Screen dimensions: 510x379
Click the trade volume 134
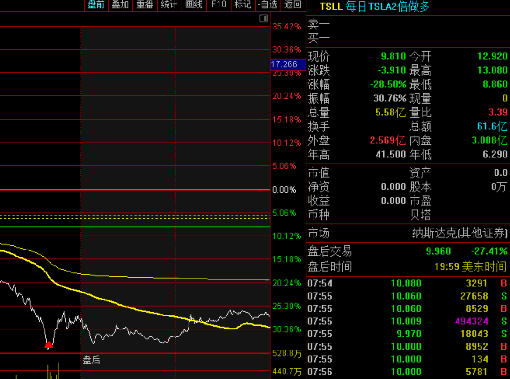tap(480, 359)
